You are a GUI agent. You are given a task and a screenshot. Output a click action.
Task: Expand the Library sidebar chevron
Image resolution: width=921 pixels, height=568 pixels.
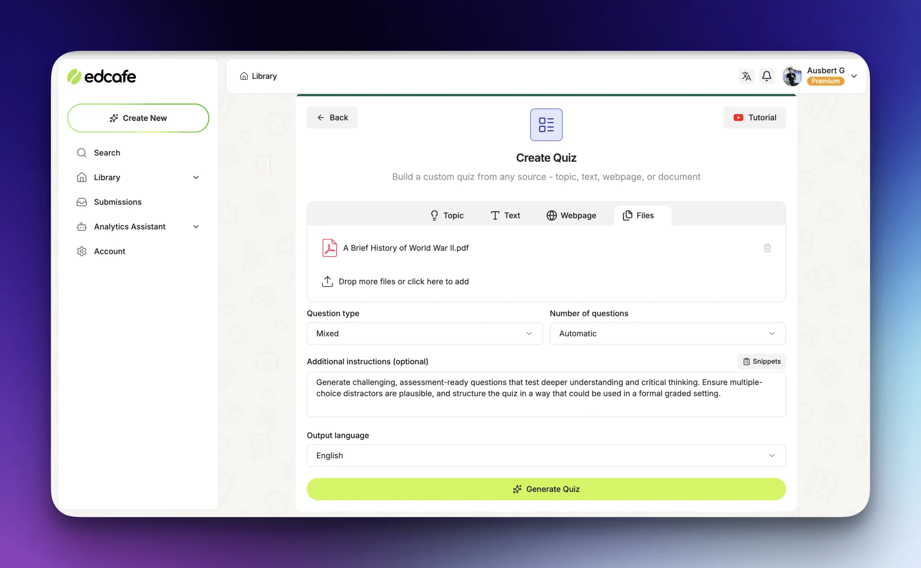pos(196,177)
